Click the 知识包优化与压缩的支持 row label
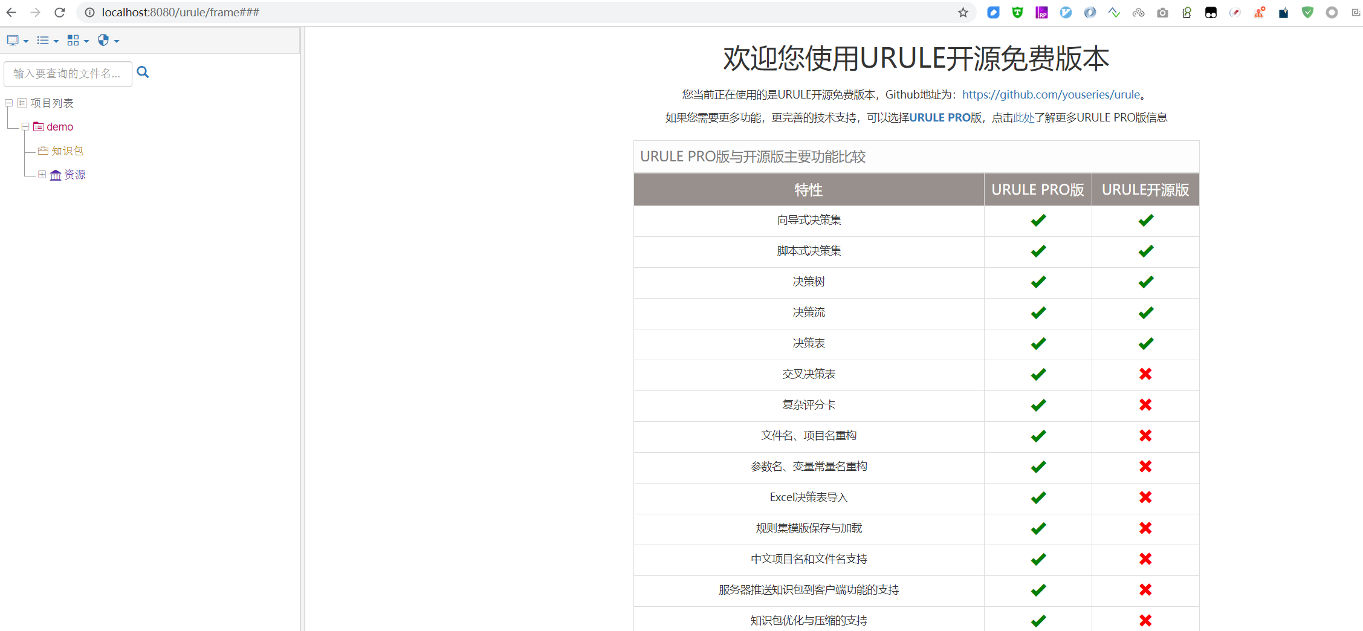Image resolution: width=1363 pixels, height=631 pixels. coord(809,621)
